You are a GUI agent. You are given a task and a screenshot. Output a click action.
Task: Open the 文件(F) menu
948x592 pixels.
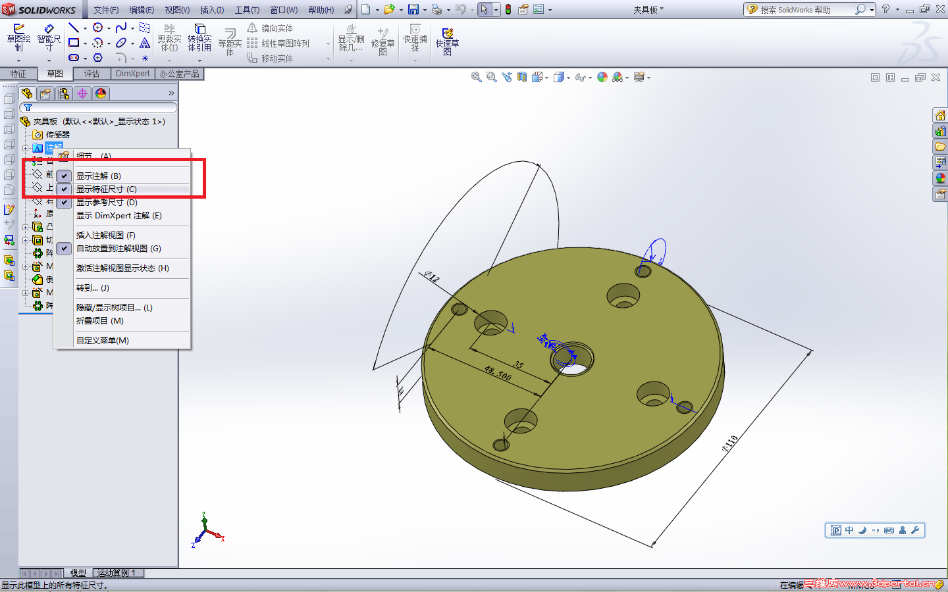pos(106,10)
